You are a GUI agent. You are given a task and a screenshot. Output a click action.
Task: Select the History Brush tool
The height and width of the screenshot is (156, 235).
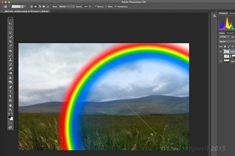[x=10, y=64]
